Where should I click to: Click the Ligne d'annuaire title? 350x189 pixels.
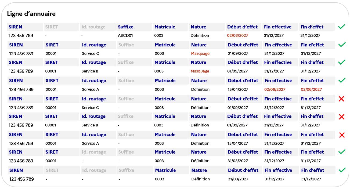click(x=31, y=14)
